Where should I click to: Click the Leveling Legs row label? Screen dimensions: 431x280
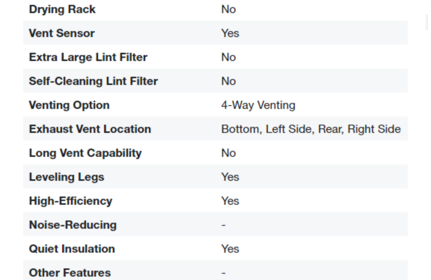(x=67, y=177)
